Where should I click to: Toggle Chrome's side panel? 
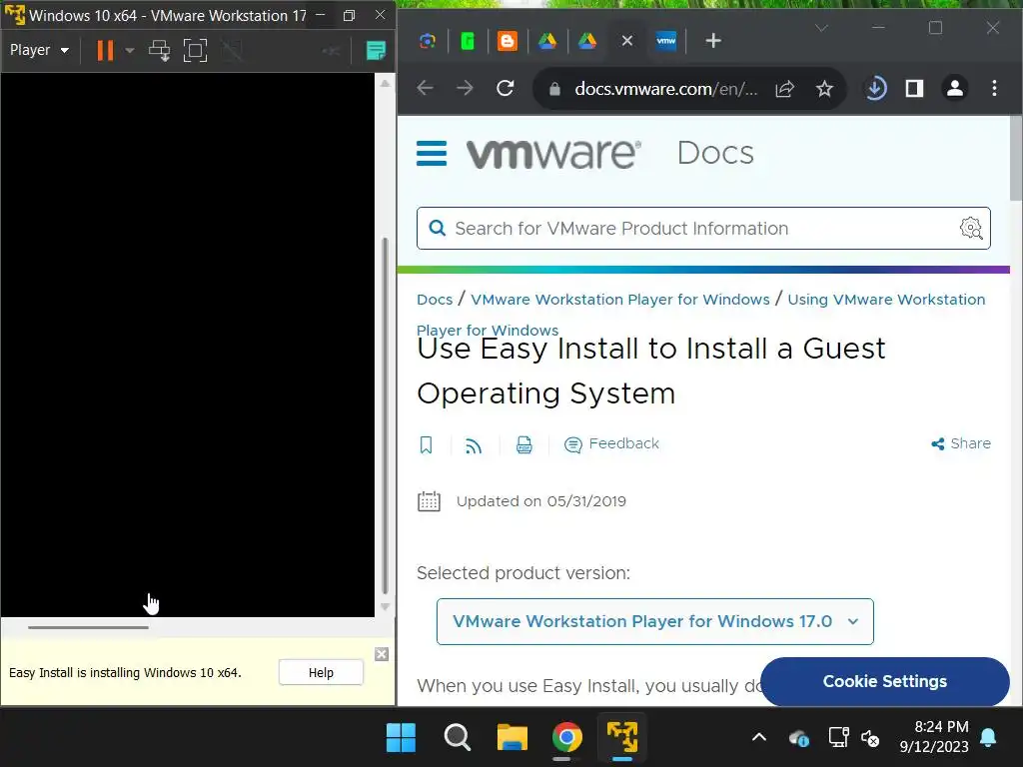[x=915, y=88]
